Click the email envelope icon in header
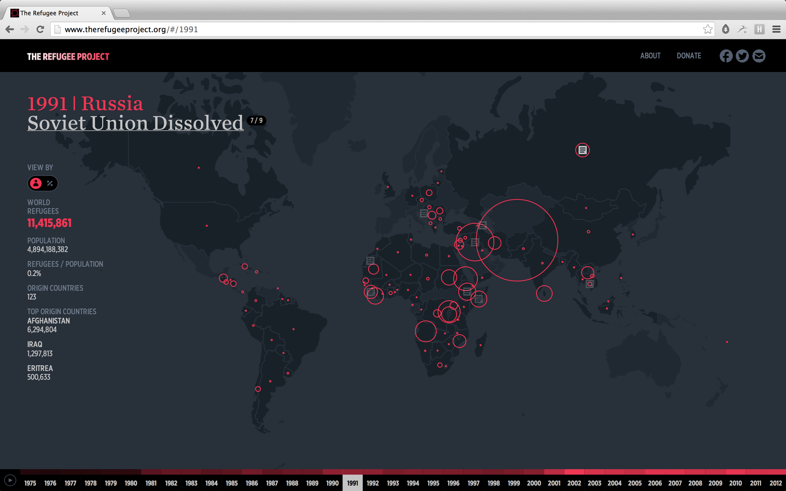 (759, 56)
